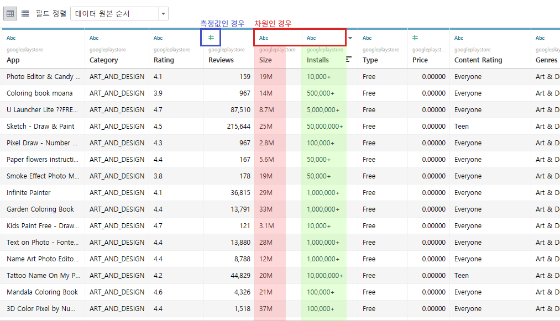Click number type icon of Price field

(415, 38)
